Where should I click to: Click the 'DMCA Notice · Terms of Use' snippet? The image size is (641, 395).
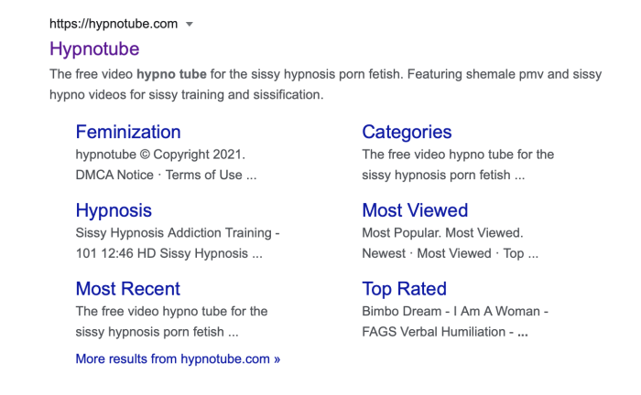click(166, 175)
